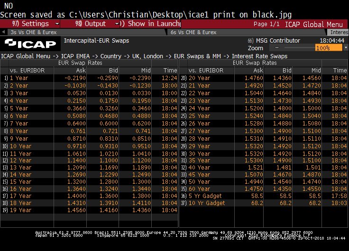Click 1 Year ask value -0.2190
The image size is (349, 251).
click(75, 78)
